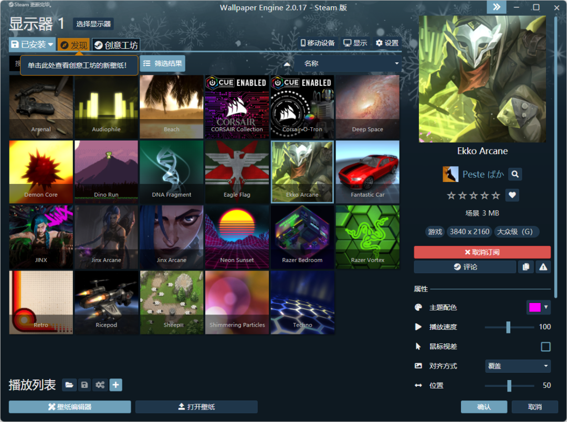Toggle sort order with the up arrow
Viewport: 567px width, 422px height.
click(287, 64)
